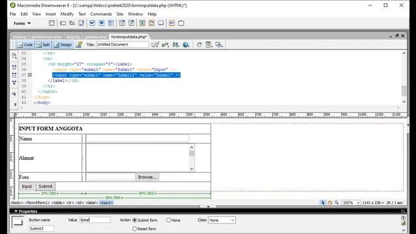
Task: Insert a List/Menu from Forms toolbar
Action: pos(122,23)
